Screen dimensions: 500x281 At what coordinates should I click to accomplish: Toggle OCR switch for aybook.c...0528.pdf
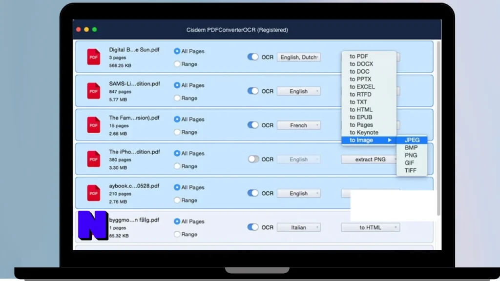pyautogui.click(x=253, y=193)
